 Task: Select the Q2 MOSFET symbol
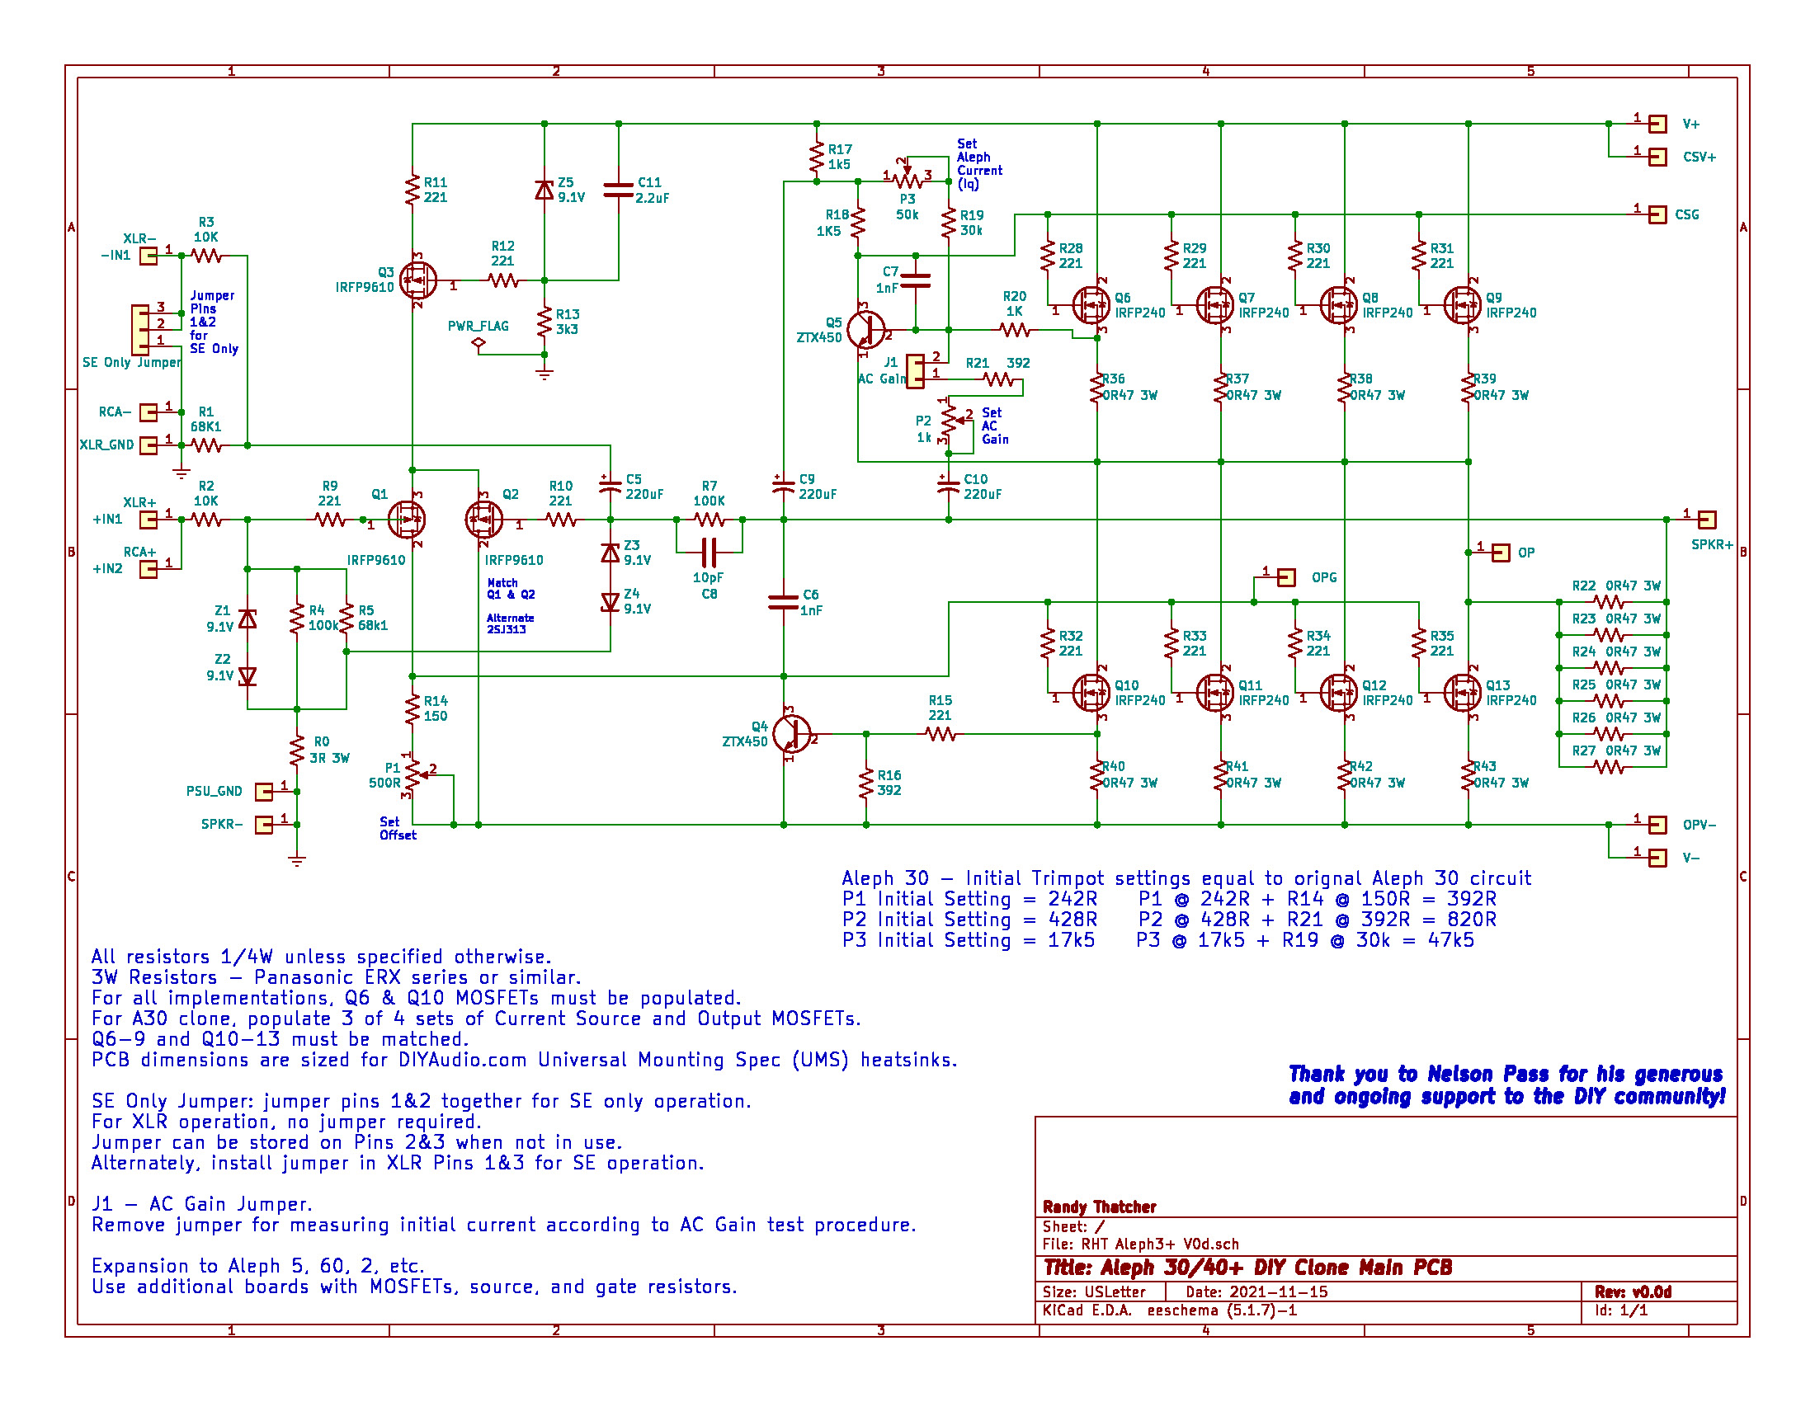(483, 520)
